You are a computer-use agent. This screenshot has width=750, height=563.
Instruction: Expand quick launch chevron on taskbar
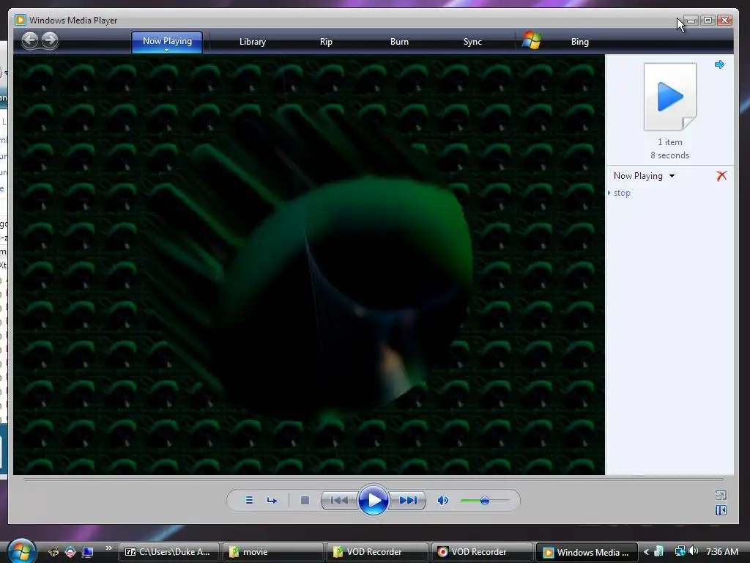pyautogui.click(x=108, y=548)
